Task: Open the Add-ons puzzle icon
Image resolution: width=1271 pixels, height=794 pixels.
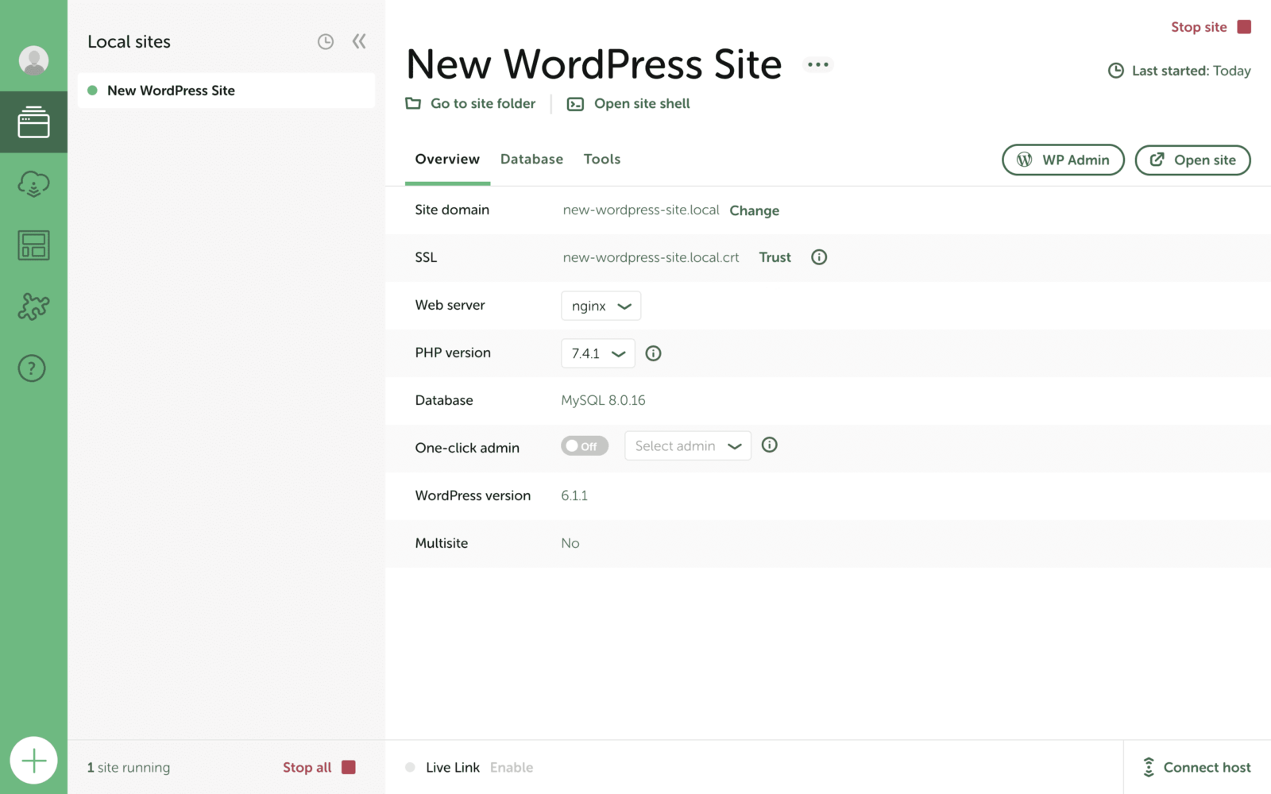Action: 33,306
